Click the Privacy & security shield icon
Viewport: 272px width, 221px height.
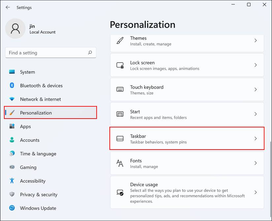pyautogui.click(x=12, y=194)
